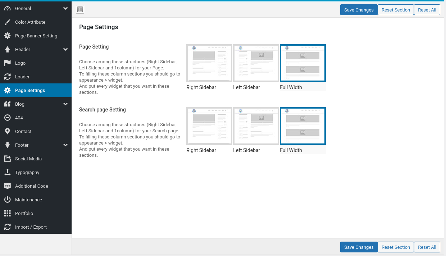
Task: Click the Page Banner Setting gear icon
Action: pos(7,36)
